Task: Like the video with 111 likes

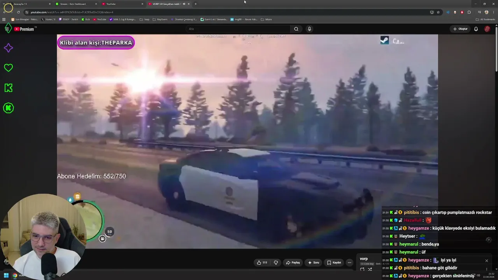Action: pos(262,262)
